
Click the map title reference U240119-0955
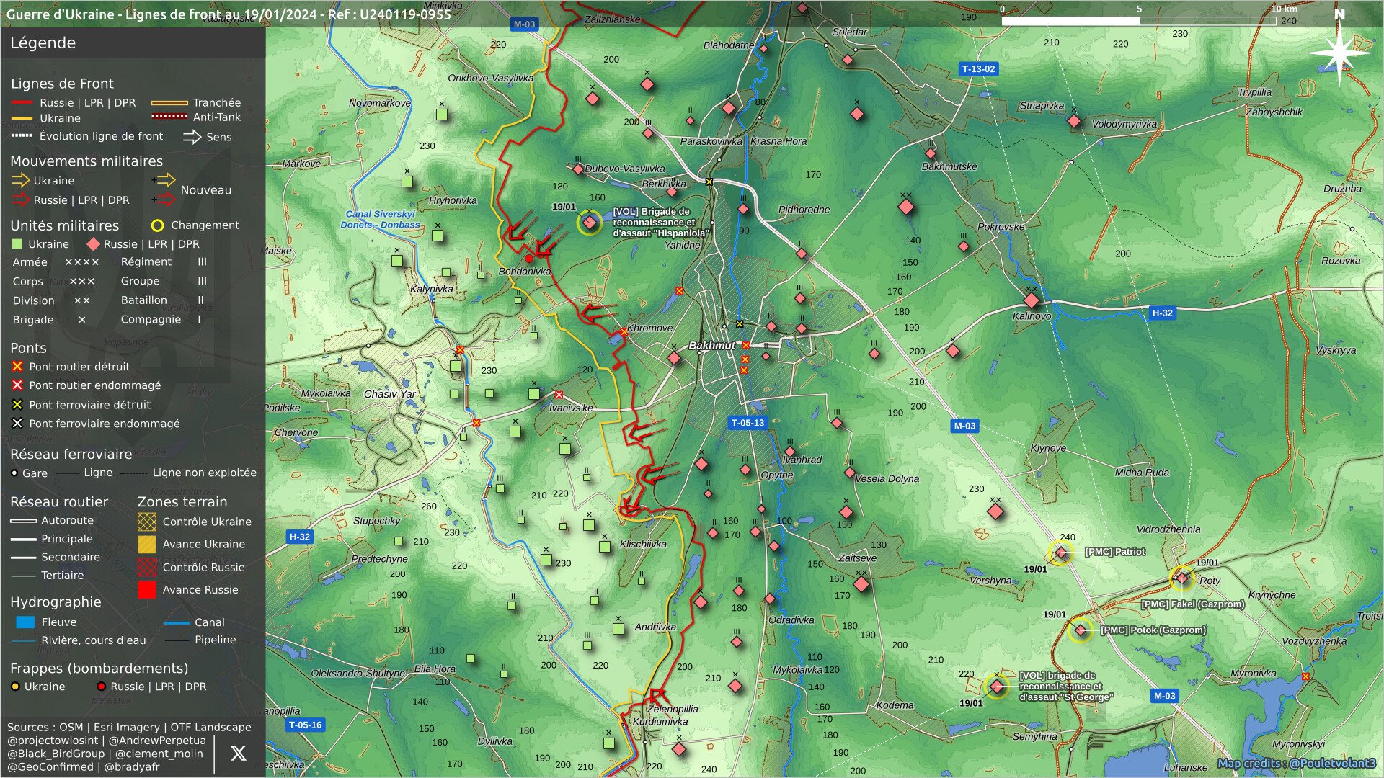point(401,14)
